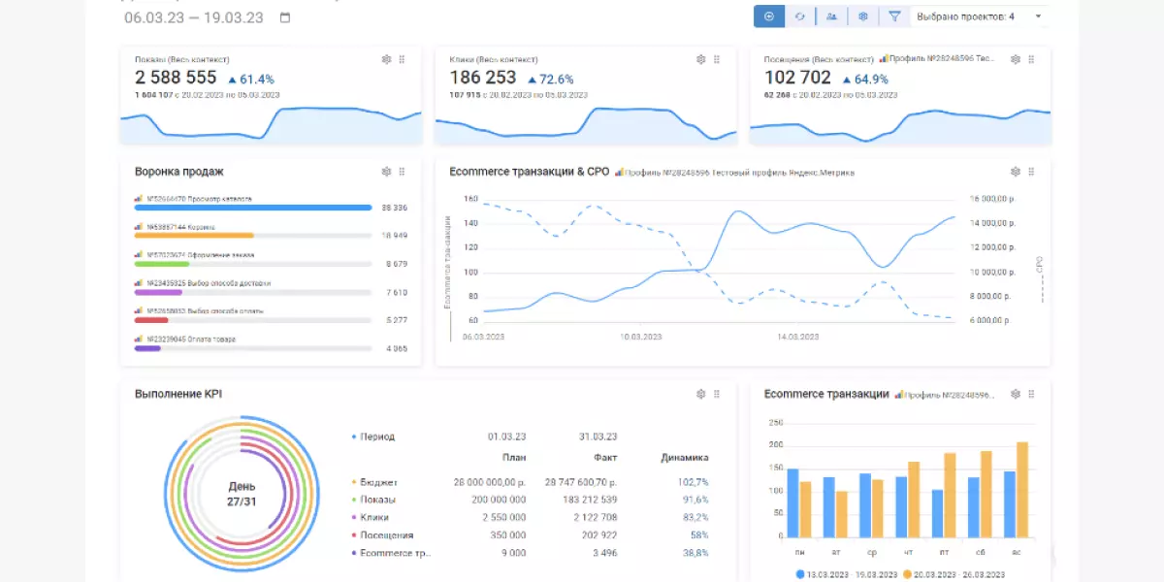
Task: Open settings gear on Показы widget
Action: tap(386, 59)
